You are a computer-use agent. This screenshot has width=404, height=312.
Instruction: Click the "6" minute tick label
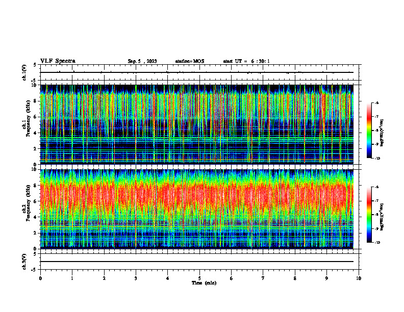click(x=232, y=278)
